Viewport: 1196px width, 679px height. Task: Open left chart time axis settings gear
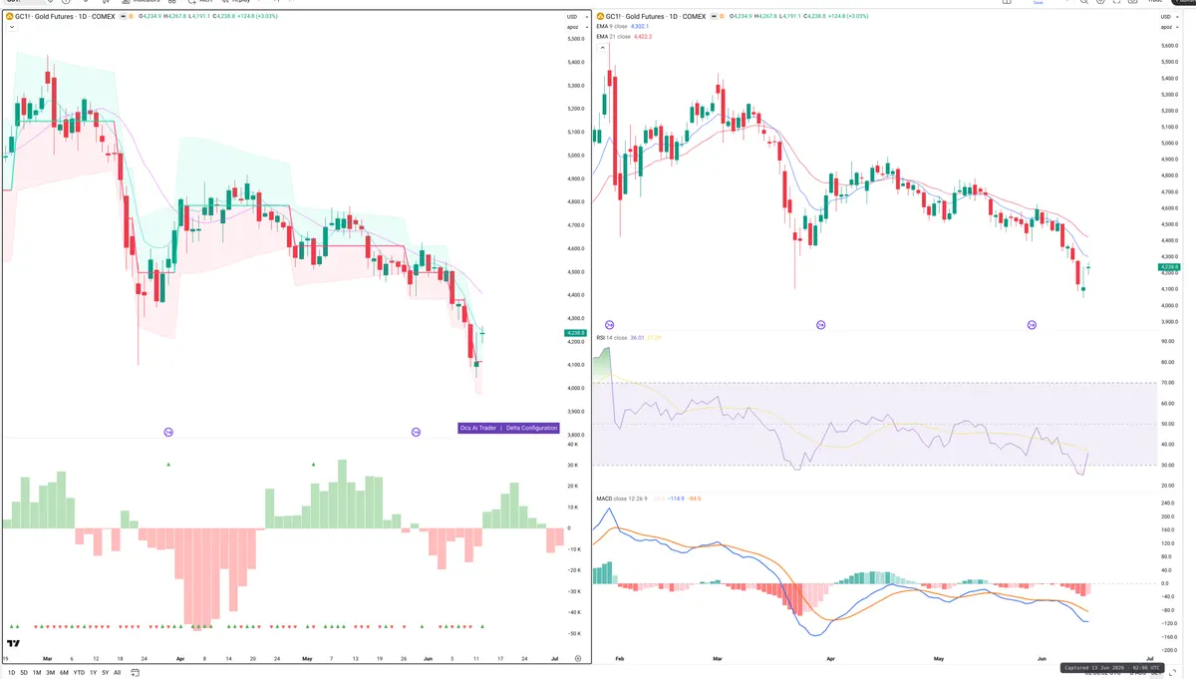click(x=577, y=659)
